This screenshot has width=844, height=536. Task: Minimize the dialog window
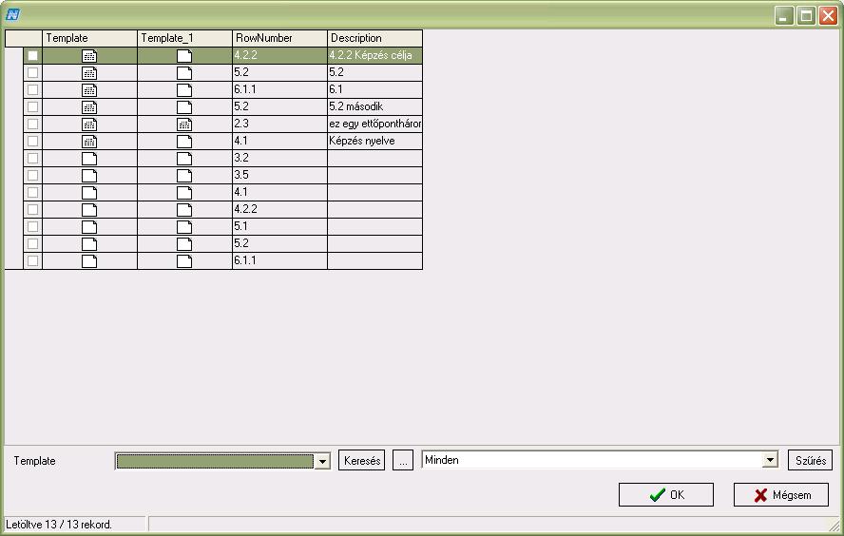[x=784, y=15]
